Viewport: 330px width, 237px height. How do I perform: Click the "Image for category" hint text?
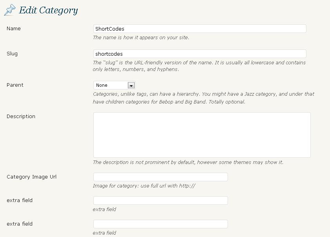pos(144,186)
